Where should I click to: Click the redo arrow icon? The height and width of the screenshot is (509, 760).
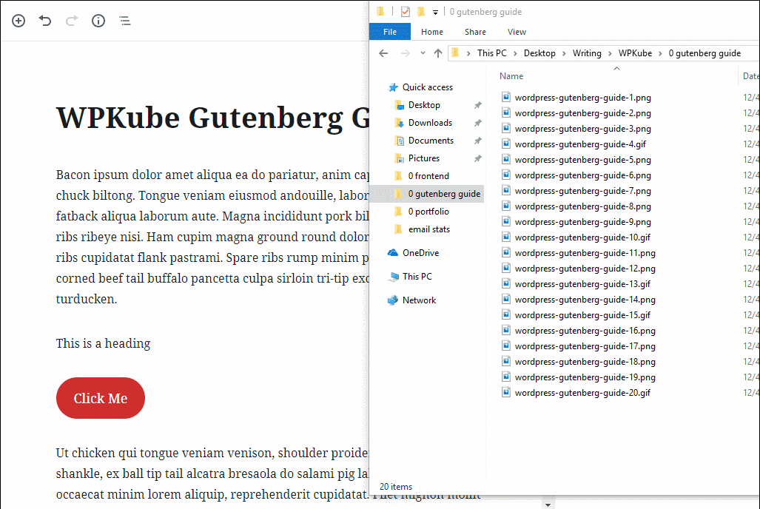pos(72,21)
